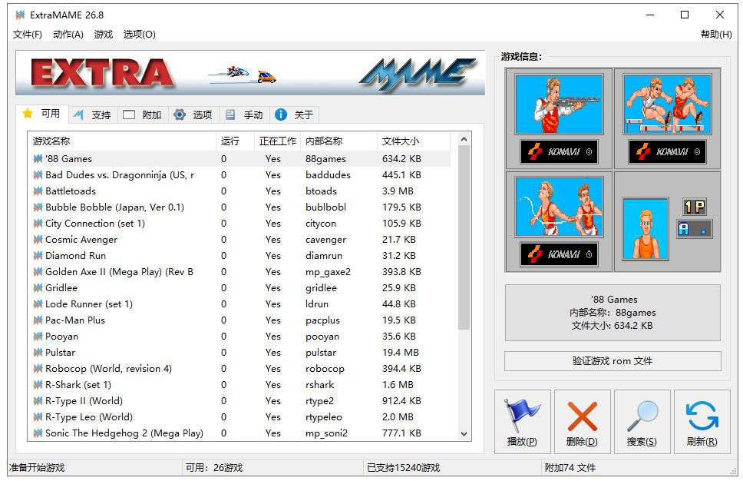Click the EXTRA MAME banner image
Screen dimensions: 743x481
tap(250, 74)
